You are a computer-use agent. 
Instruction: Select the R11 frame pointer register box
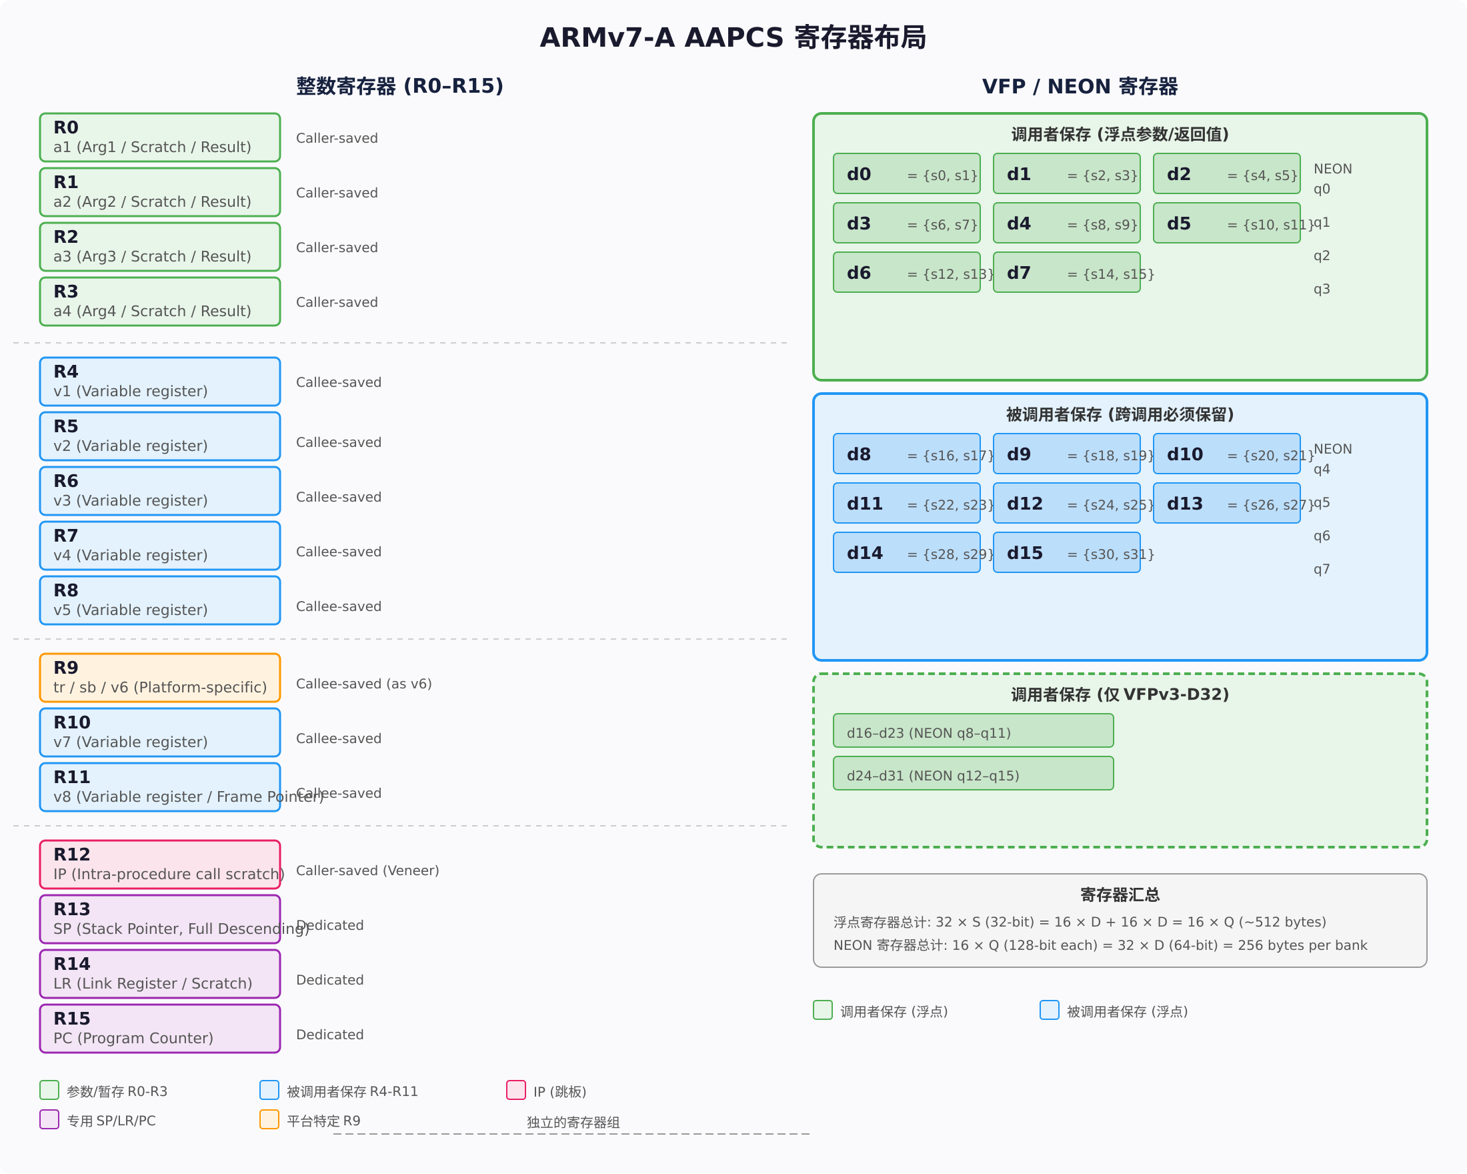tap(160, 787)
